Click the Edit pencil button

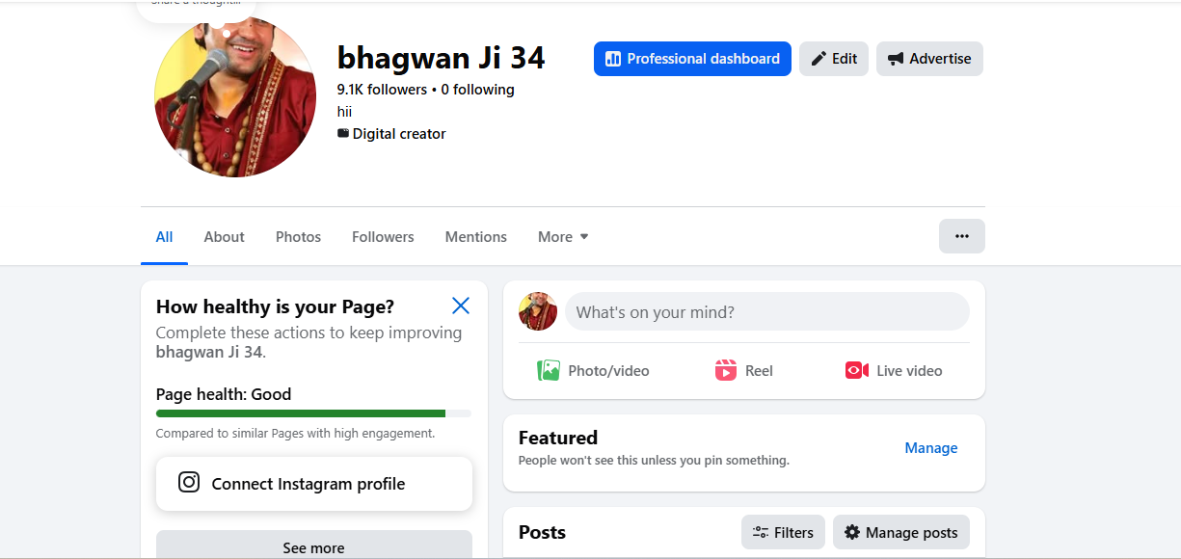(834, 59)
